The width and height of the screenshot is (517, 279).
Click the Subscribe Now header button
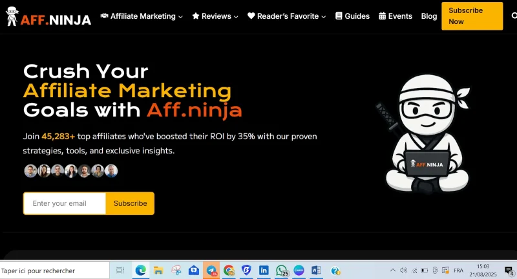pyautogui.click(x=472, y=16)
